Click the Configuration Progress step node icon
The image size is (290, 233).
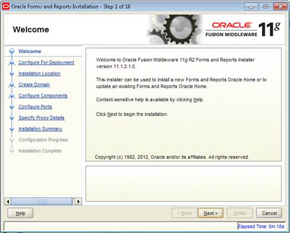click(12, 139)
